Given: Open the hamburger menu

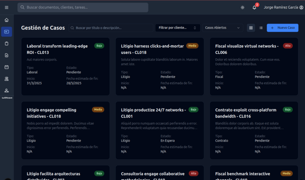Looking at the screenshot, I should (x=7, y=7).
